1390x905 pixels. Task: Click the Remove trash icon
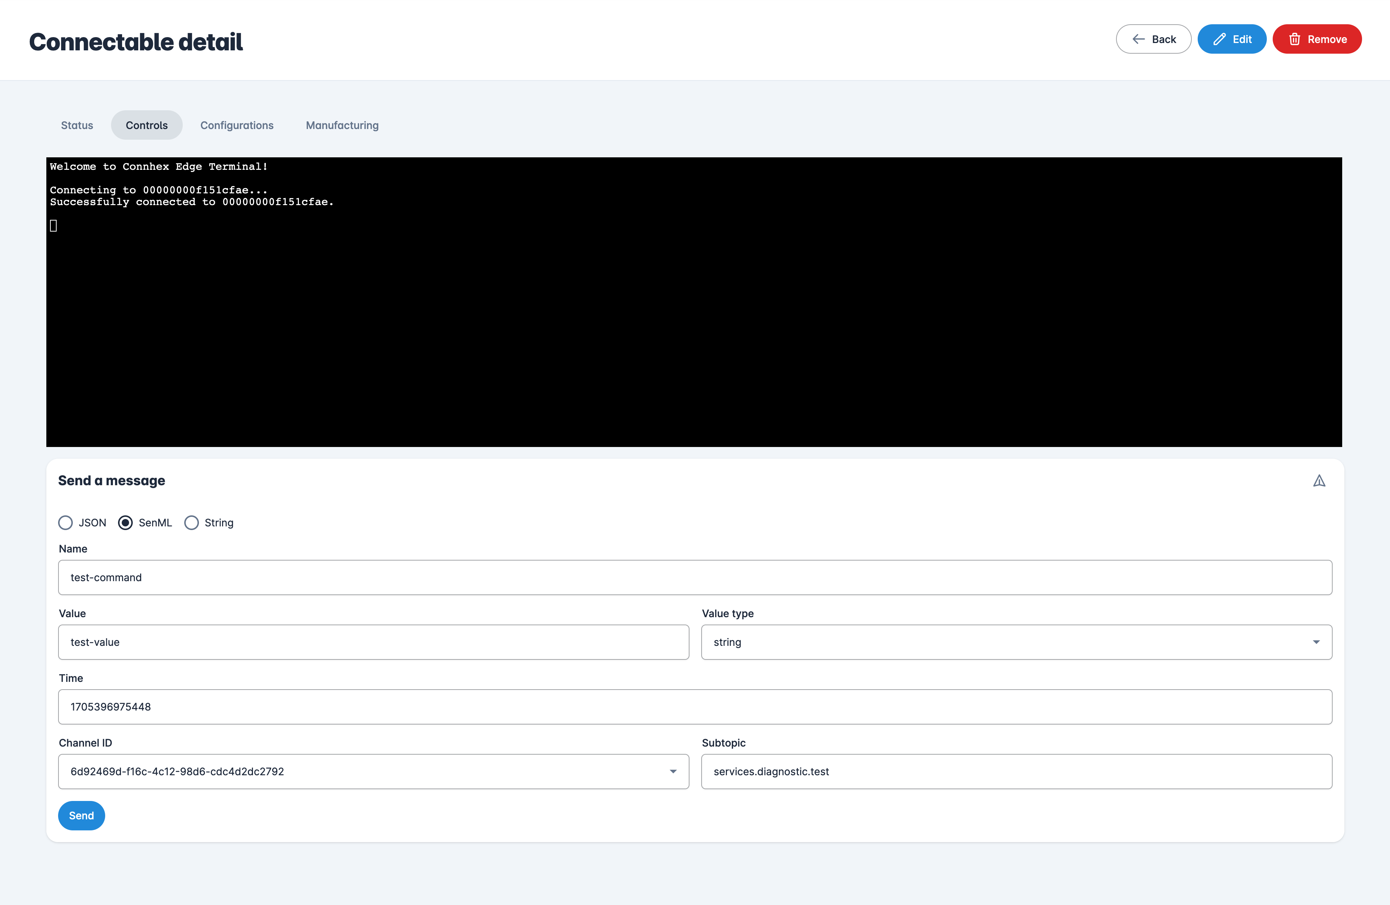(x=1294, y=39)
